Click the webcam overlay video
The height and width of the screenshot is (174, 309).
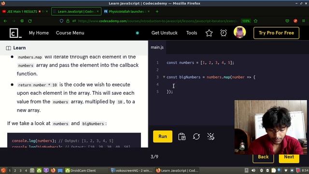click(x=270, y=127)
